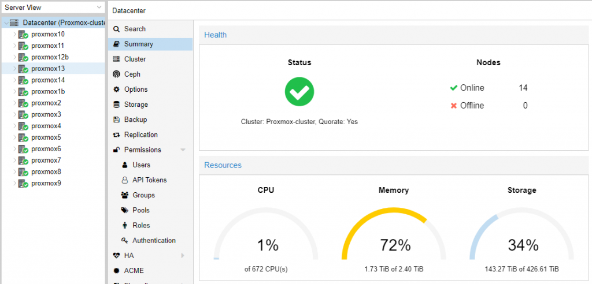Click the '143.27 TiB of 426.61 TiB' text
Screen dimensions: 592x284
[522, 270]
